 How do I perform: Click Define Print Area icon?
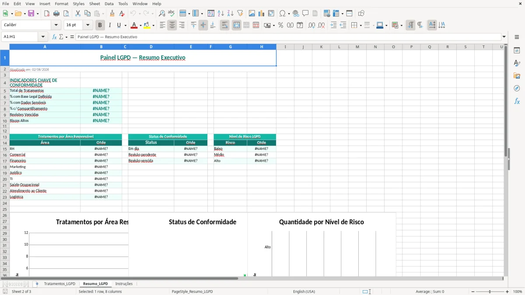point(327,14)
